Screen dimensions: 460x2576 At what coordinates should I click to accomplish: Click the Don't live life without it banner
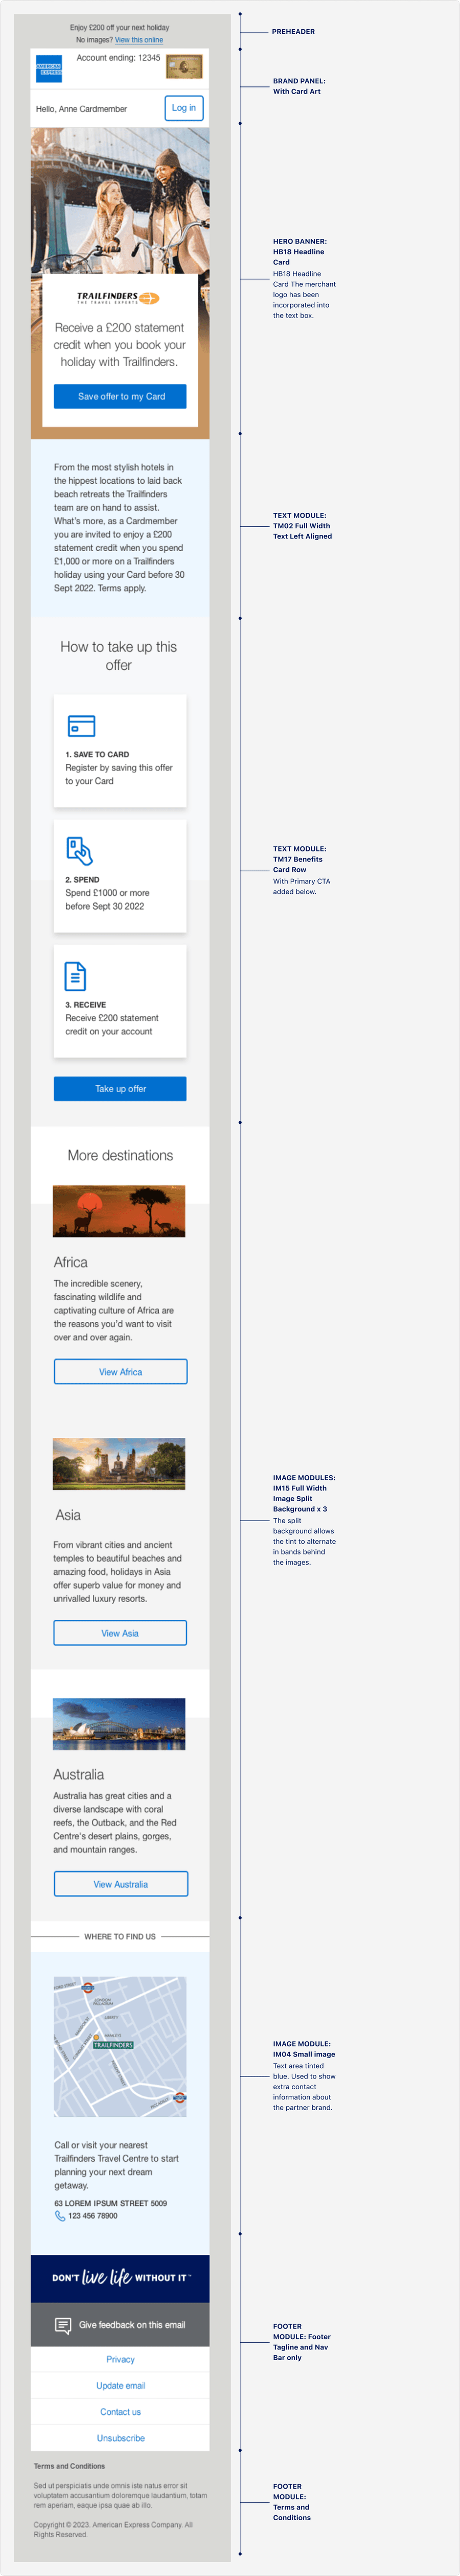(x=120, y=2278)
